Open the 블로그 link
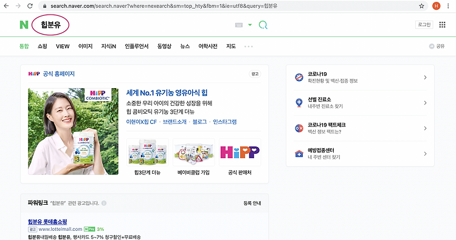This screenshot has height=240, width=456. point(199,122)
